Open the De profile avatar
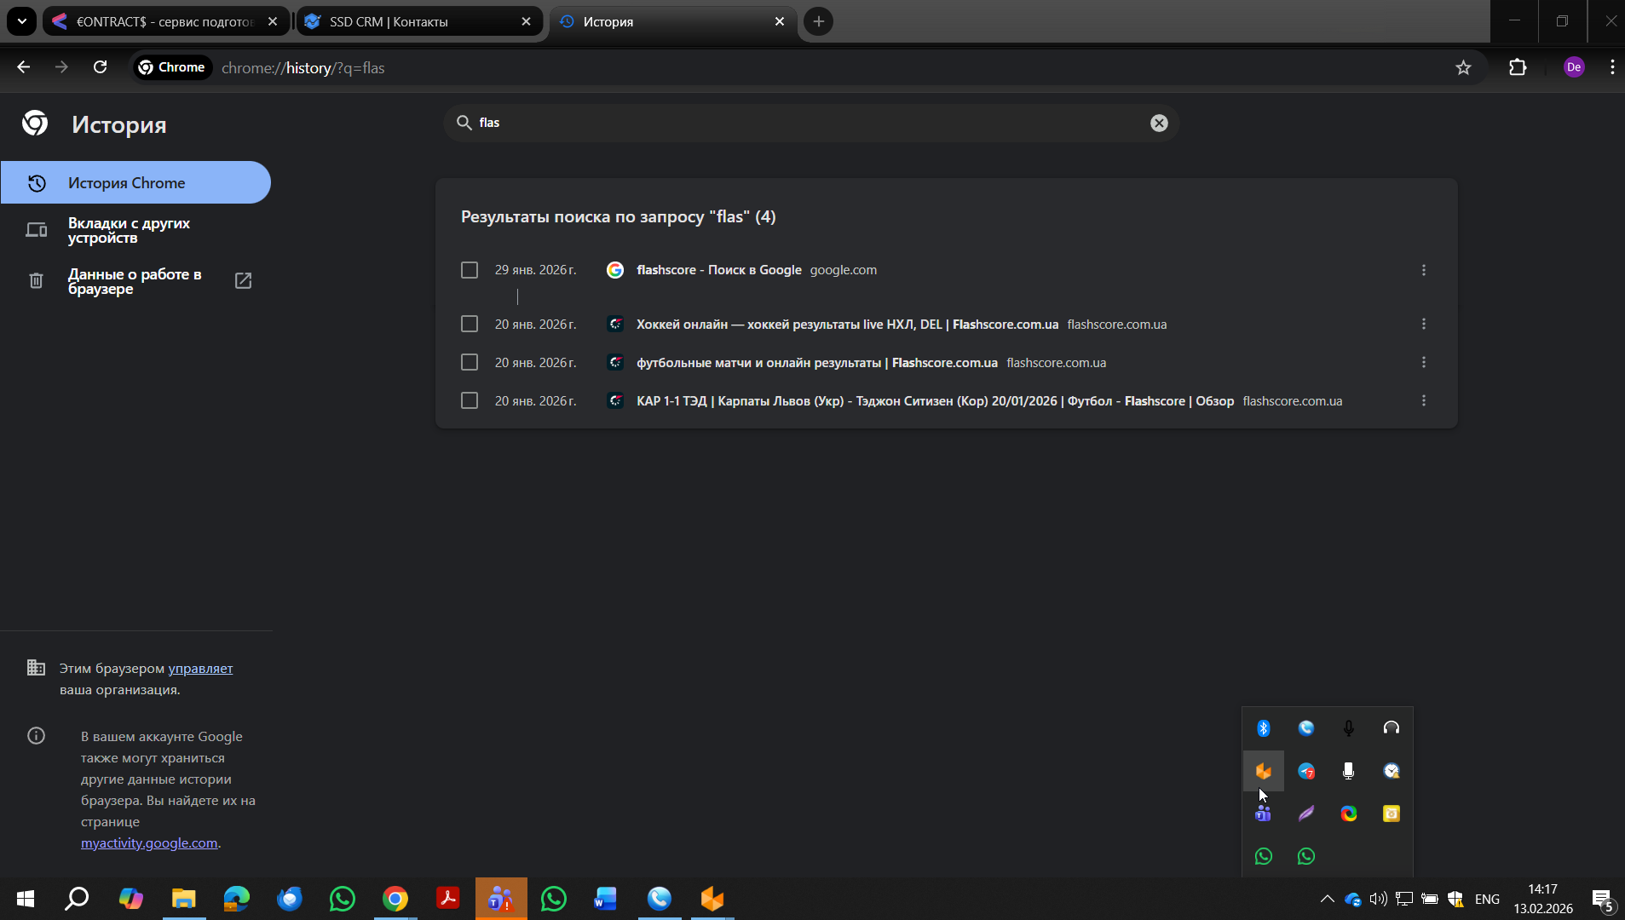This screenshot has height=920, width=1625. pos(1574,67)
